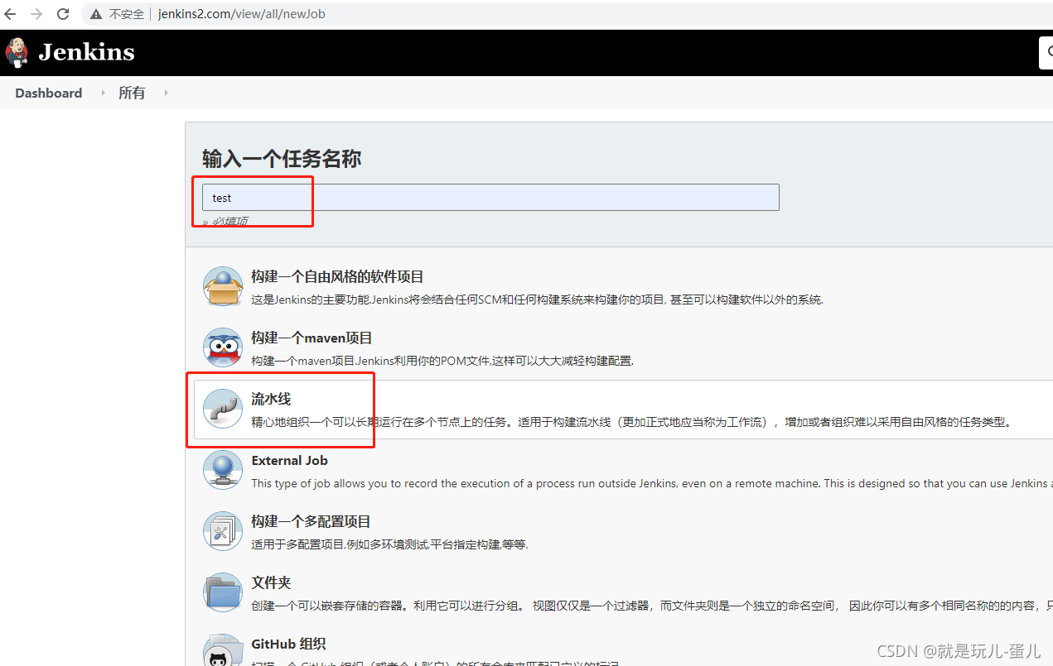Select the maven owl icon
The height and width of the screenshot is (666, 1053).
[223, 347]
